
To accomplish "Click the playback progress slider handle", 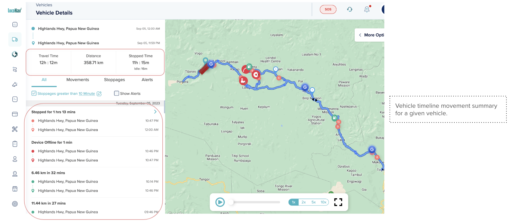I will pyautogui.click(x=231, y=202).
